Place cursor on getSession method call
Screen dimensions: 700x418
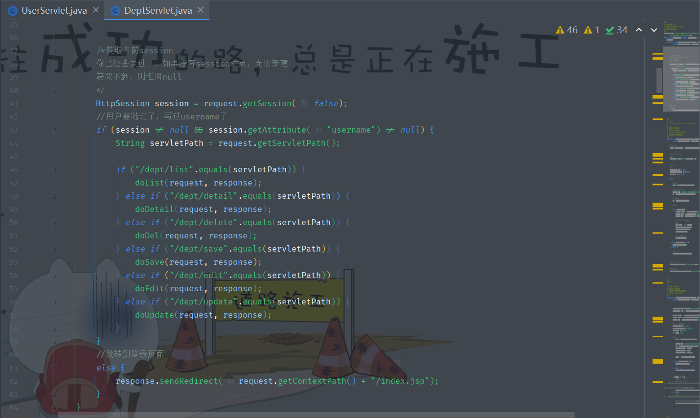267,103
